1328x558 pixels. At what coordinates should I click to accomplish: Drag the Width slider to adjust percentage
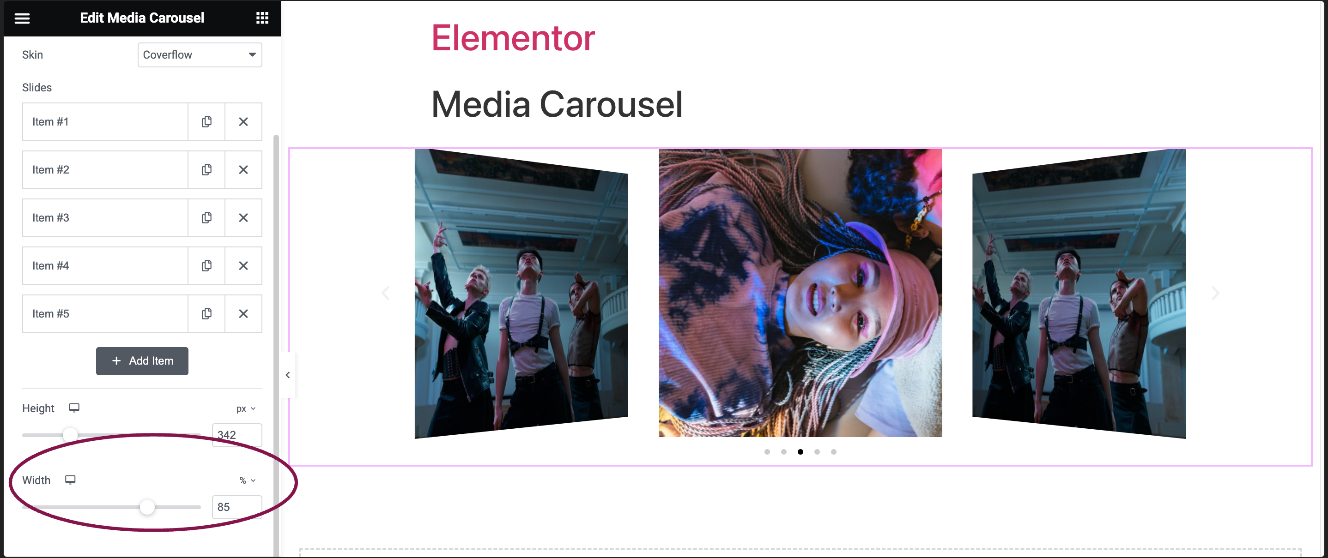tap(148, 506)
